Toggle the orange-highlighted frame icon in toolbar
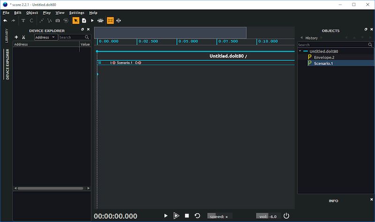The height and width of the screenshot is (222, 375). click(110, 21)
